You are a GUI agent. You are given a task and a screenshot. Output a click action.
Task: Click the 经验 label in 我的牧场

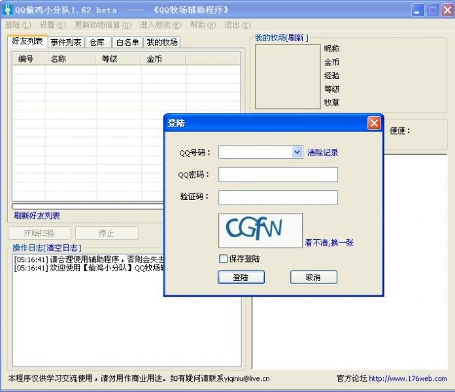[331, 75]
